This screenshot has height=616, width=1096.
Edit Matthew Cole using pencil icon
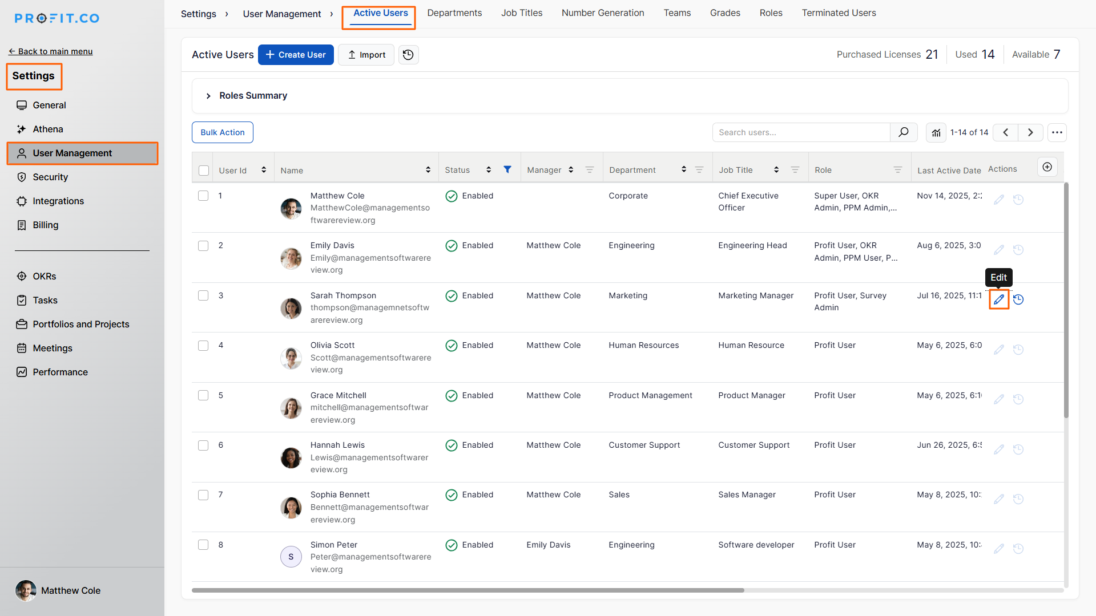[999, 200]
